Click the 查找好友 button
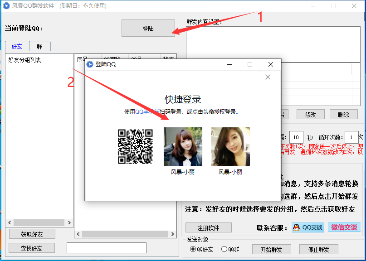 coord(32,248)
